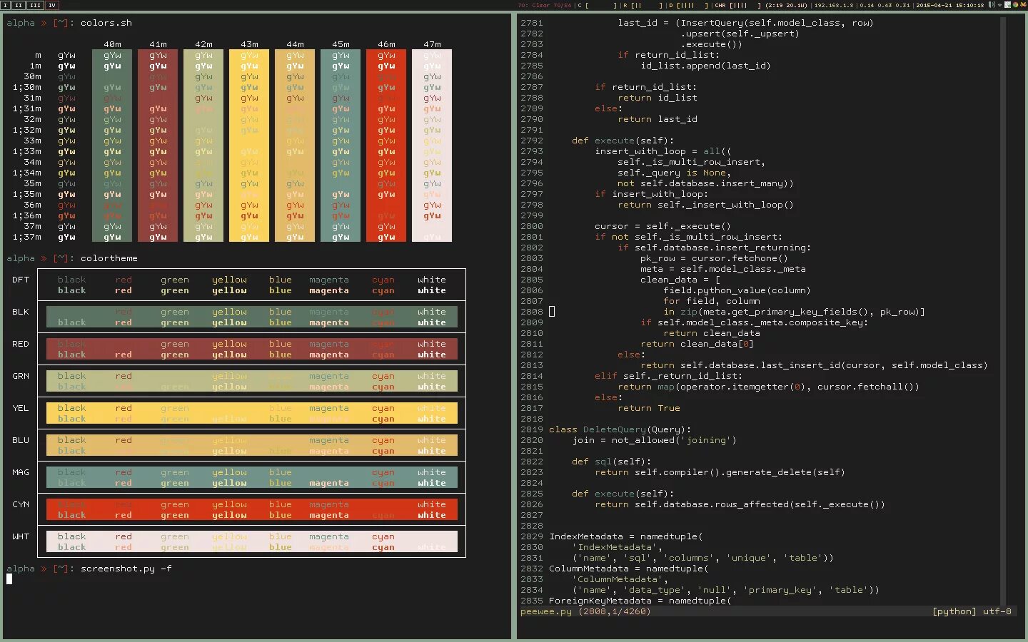Click the RED row label in colortheme

click(x=21, y=344)
